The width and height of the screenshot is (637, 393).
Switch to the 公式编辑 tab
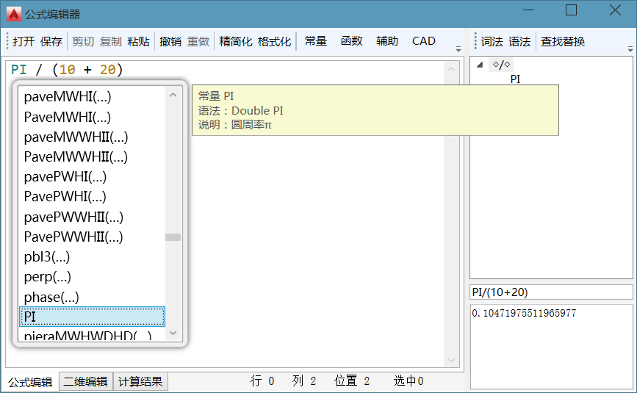(30, 382)
